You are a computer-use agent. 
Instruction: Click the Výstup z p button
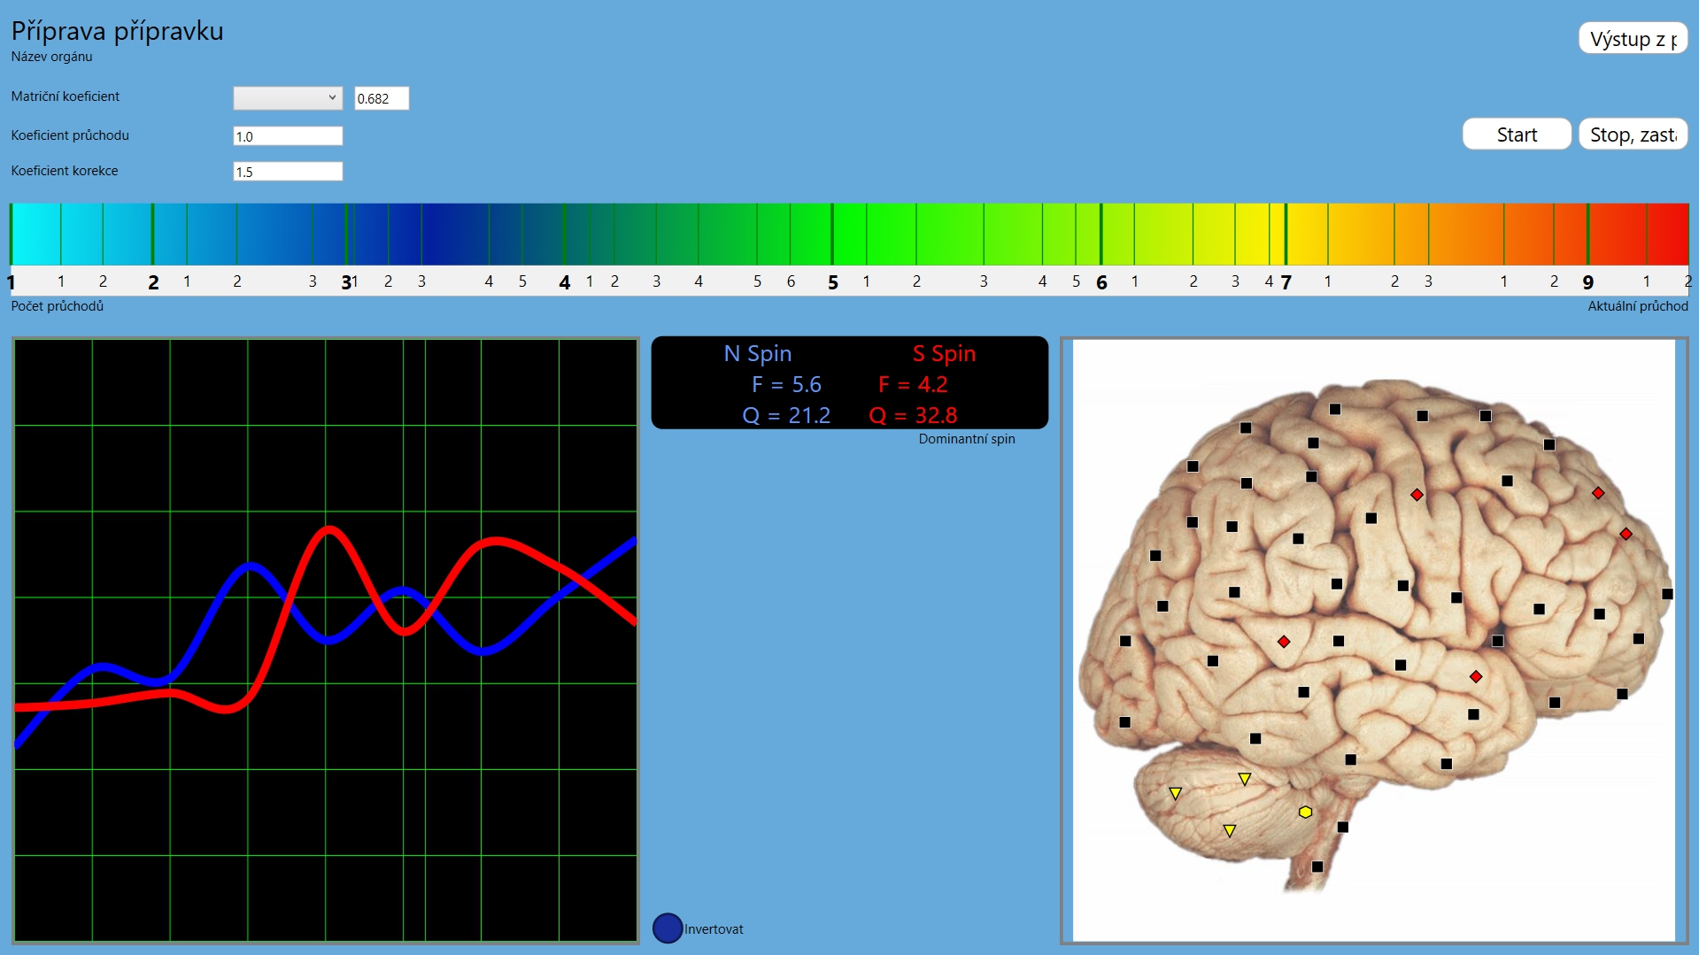coord(1633,39)
